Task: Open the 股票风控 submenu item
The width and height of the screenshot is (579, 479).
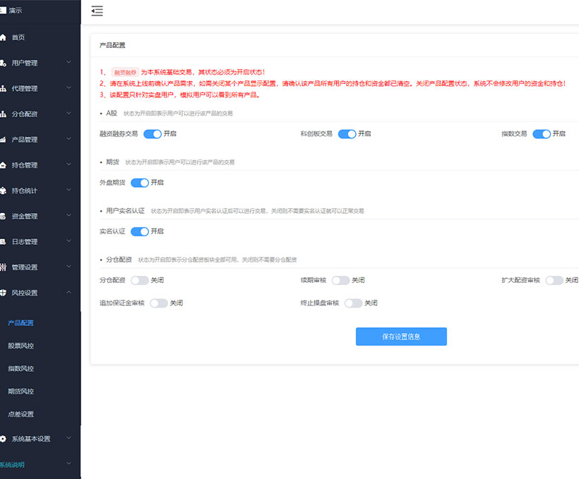Action: click(x=20, y=346)
